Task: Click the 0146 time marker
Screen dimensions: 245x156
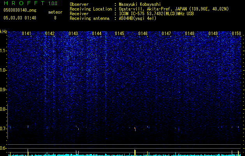Action: 143,34
